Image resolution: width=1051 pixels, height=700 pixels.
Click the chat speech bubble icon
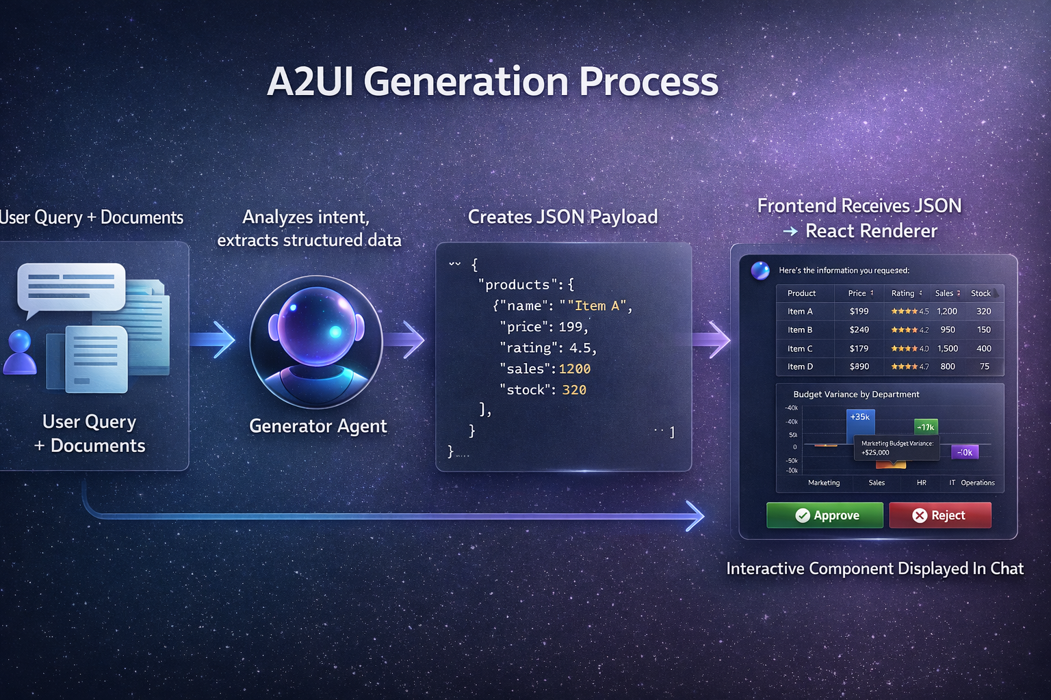pyautogui.click(x=71, y=287)
